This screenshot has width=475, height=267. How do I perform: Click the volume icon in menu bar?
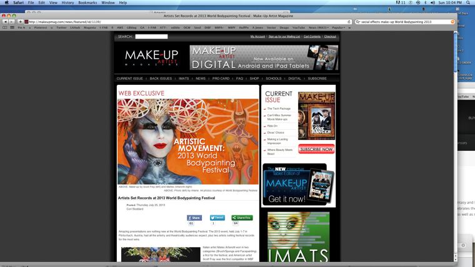click(x=432, y=2)
